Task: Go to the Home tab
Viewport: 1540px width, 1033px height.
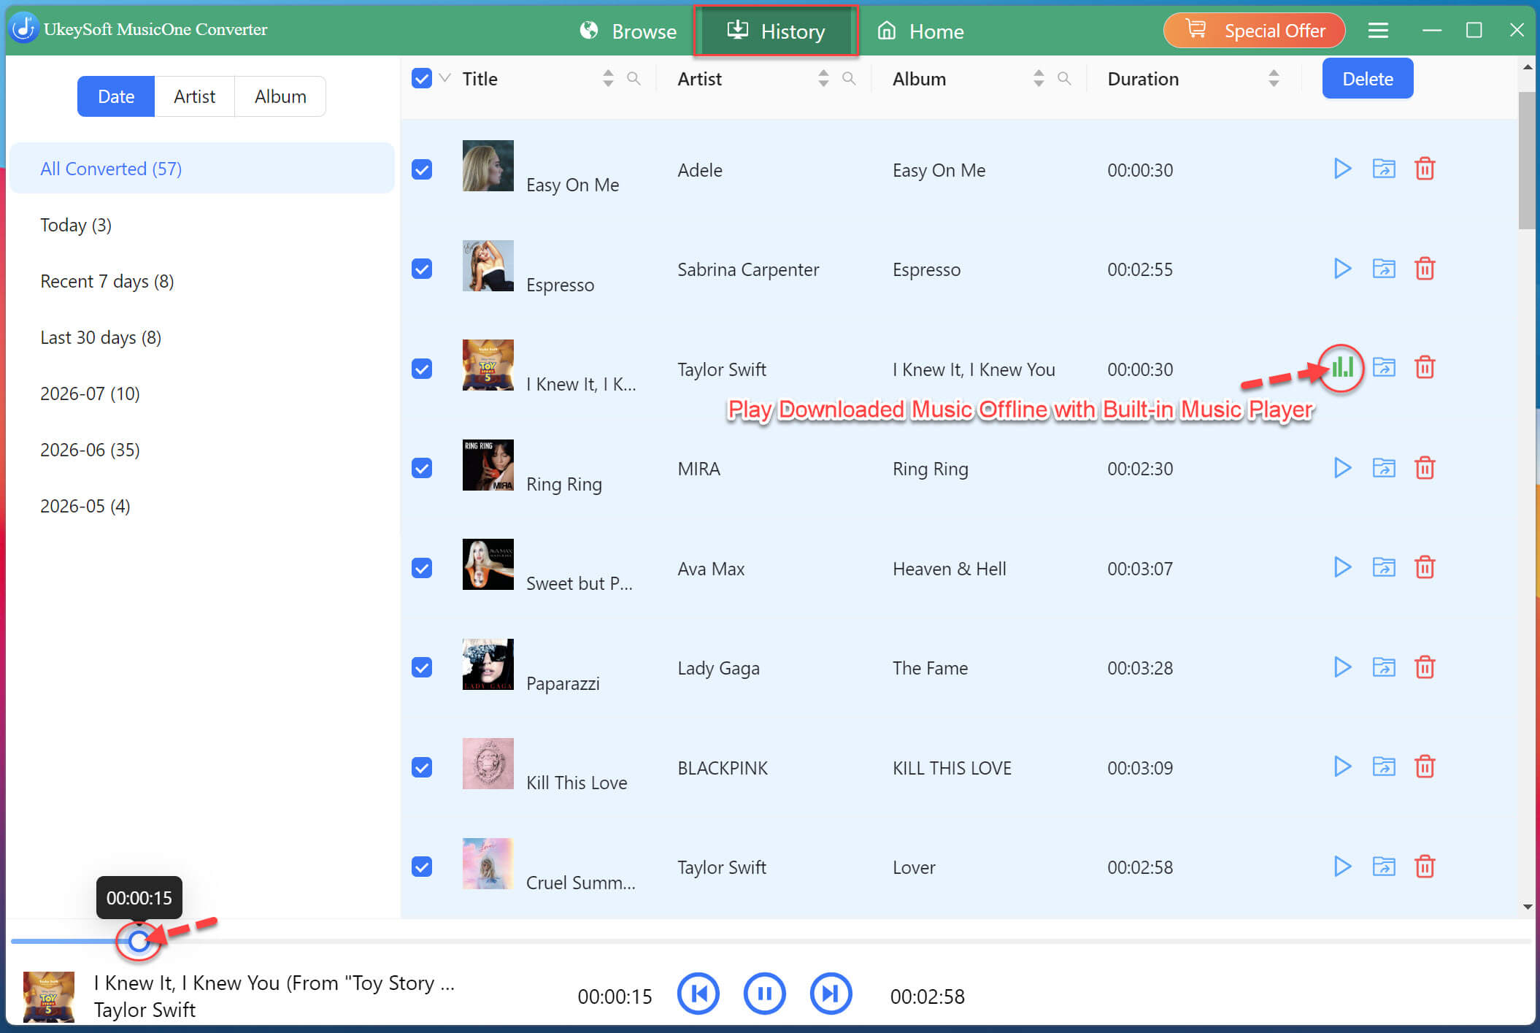Action: point(920,31)
